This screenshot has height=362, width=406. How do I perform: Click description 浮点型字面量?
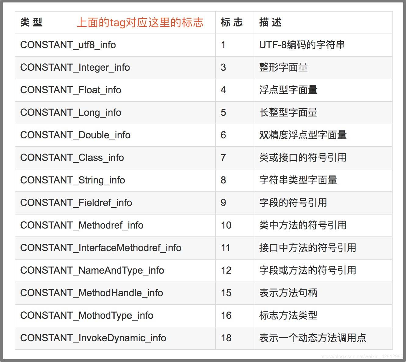point(288,90)
